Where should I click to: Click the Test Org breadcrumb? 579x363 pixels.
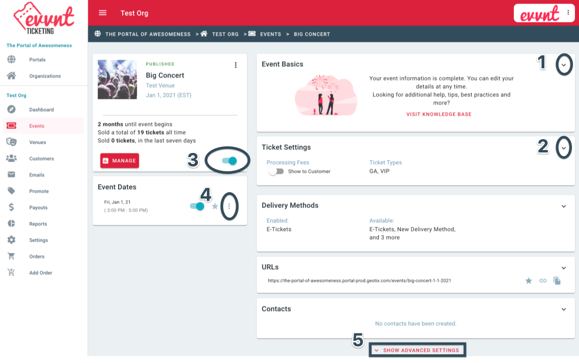tap(225, 34)
